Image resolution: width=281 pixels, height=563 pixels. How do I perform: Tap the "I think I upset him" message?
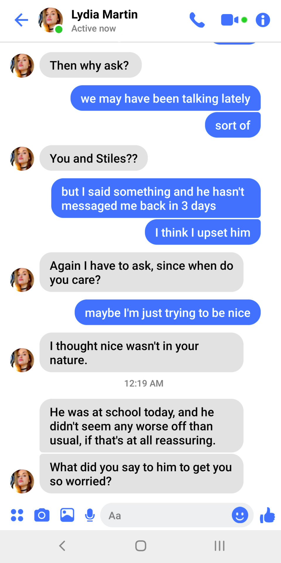[203, 232]
